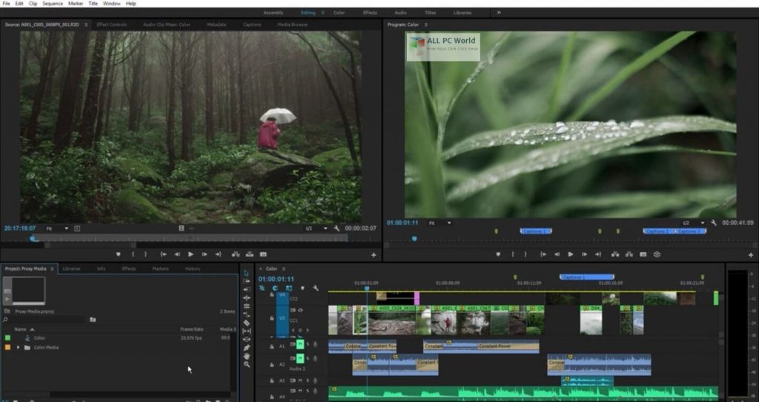Open Source monitor Fit zoom dropdown
The image size is (759, 402).
55,228
